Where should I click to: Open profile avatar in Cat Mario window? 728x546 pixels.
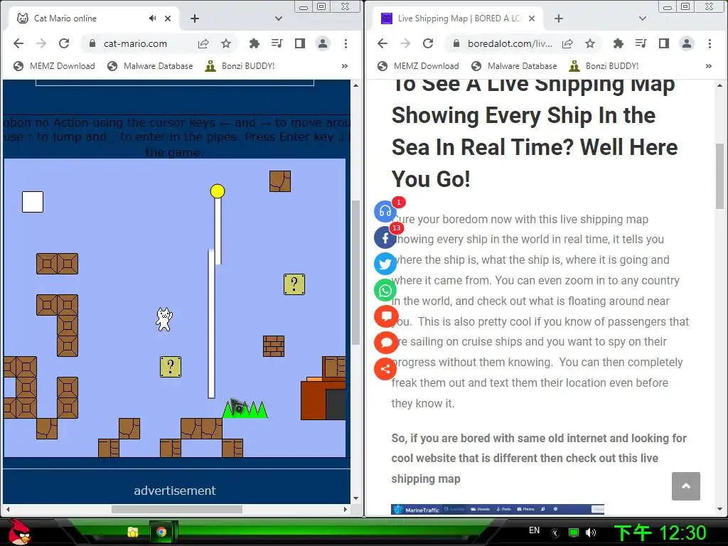(323, 43)
